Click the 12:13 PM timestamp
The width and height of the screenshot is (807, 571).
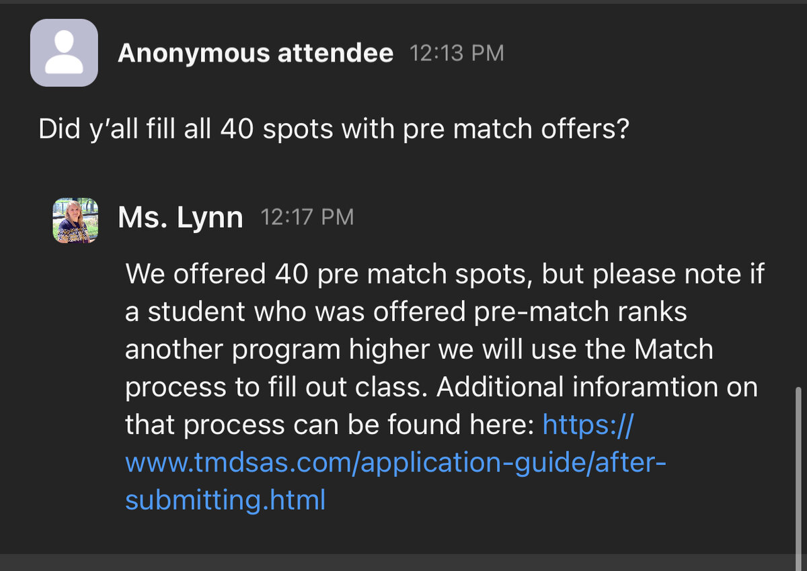point(457,53)
